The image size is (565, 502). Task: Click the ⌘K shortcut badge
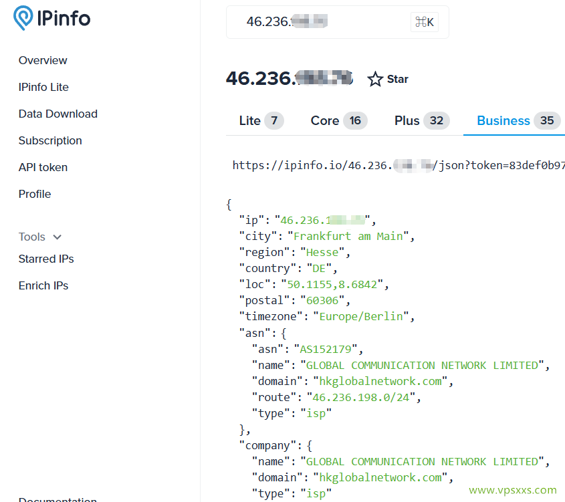pyautogui.click(x=424, y=22)
